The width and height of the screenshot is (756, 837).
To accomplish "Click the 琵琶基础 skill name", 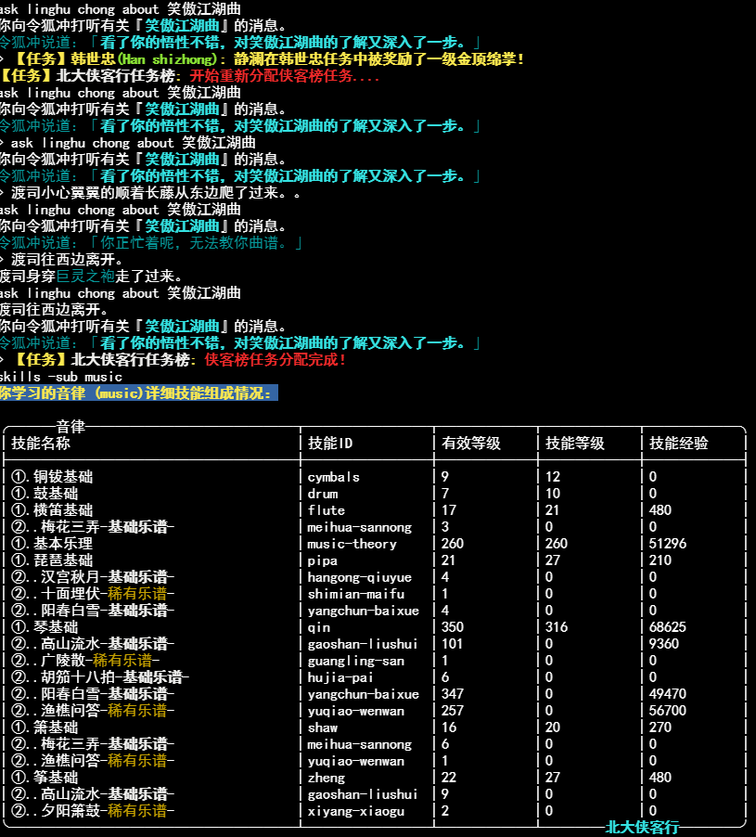I will 63,560.
